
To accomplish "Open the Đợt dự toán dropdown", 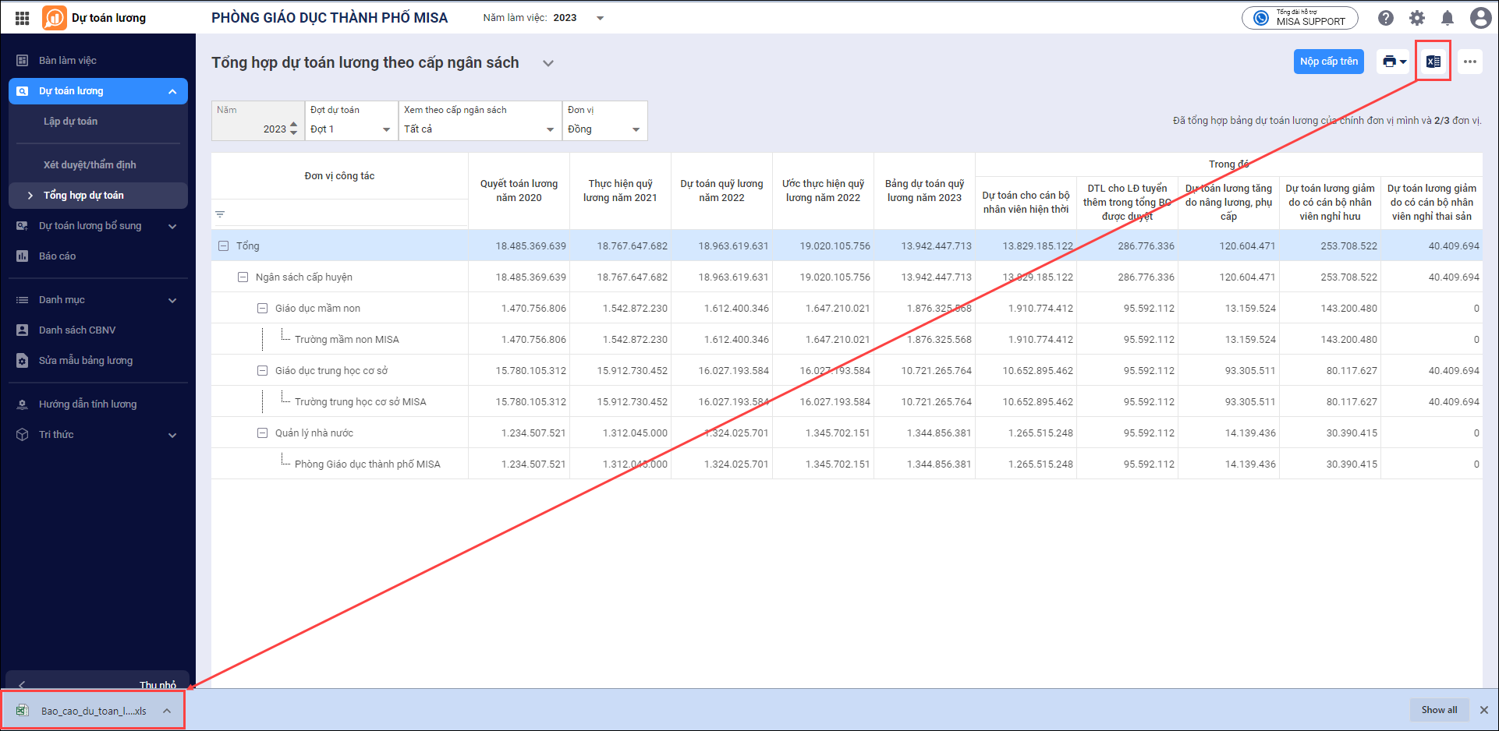I will pyautogui.click(x=352, y=121).
